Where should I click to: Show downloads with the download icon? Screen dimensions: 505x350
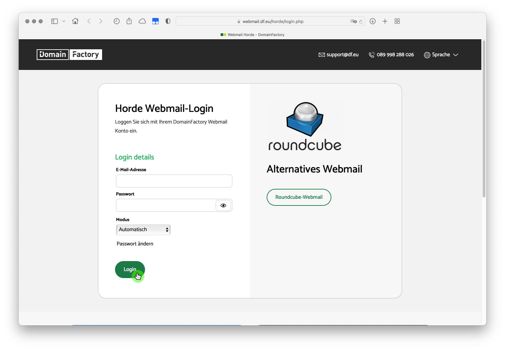[x=373, y=21]
